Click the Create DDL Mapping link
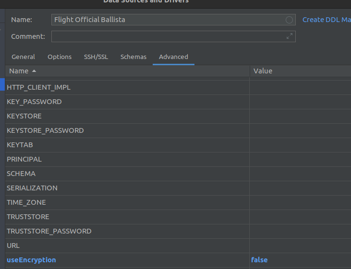 327,20
